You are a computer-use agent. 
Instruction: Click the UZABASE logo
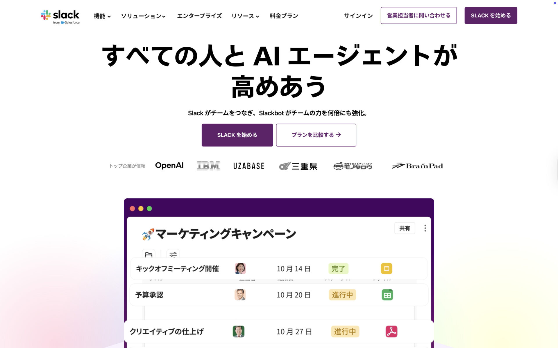click(249, 166)
